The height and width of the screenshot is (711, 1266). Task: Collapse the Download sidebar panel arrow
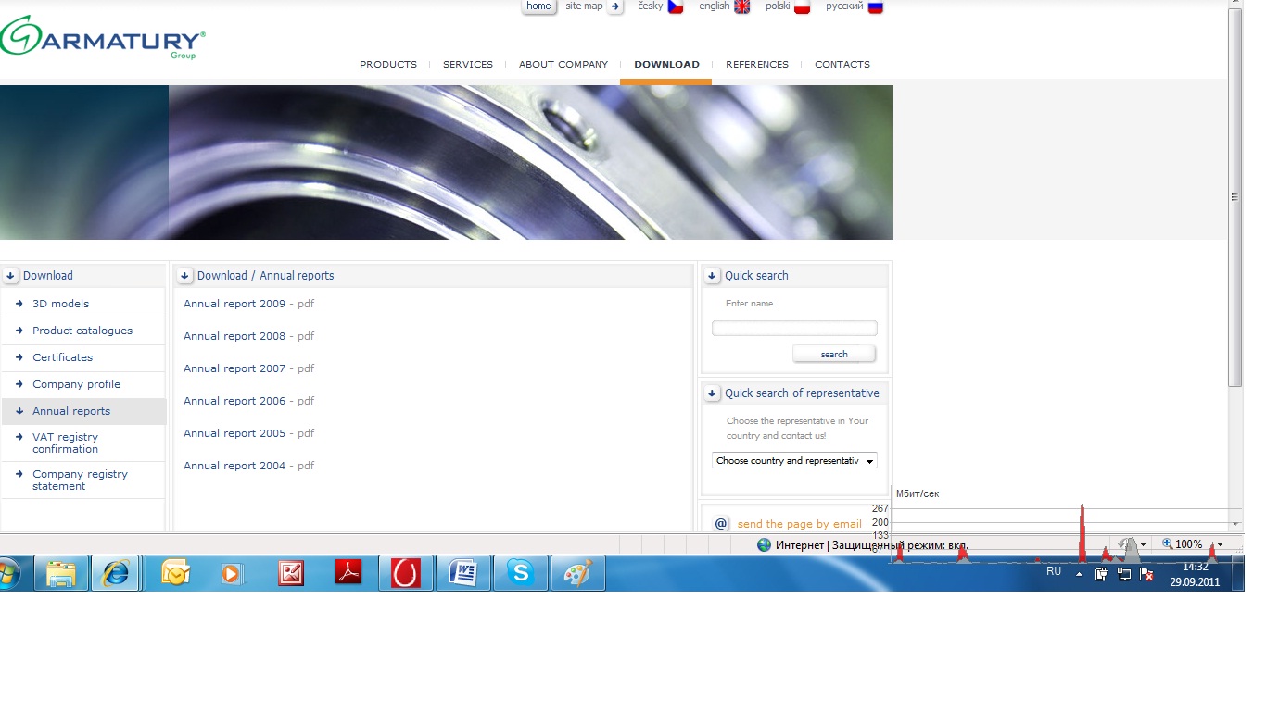10,276
